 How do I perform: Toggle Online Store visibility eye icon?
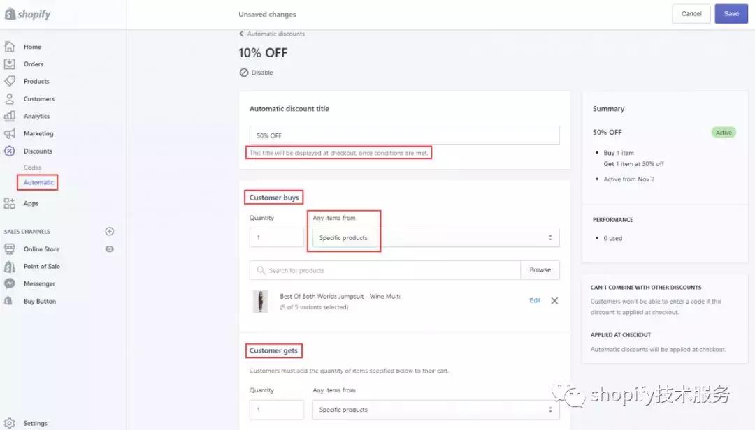point(109,249)
